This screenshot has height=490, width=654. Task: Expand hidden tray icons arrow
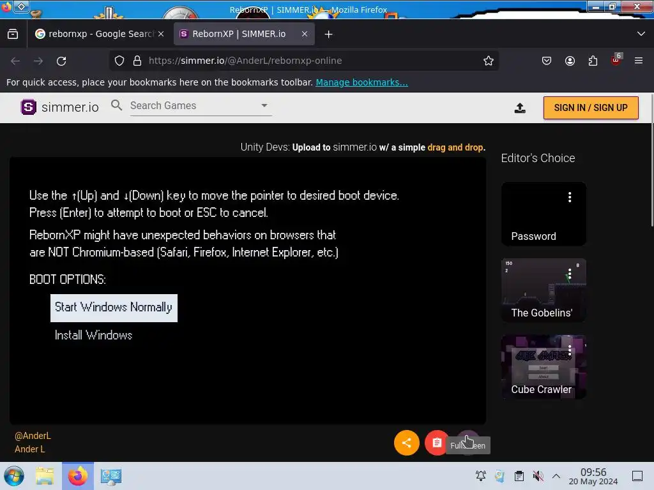(x=556, y=475)
